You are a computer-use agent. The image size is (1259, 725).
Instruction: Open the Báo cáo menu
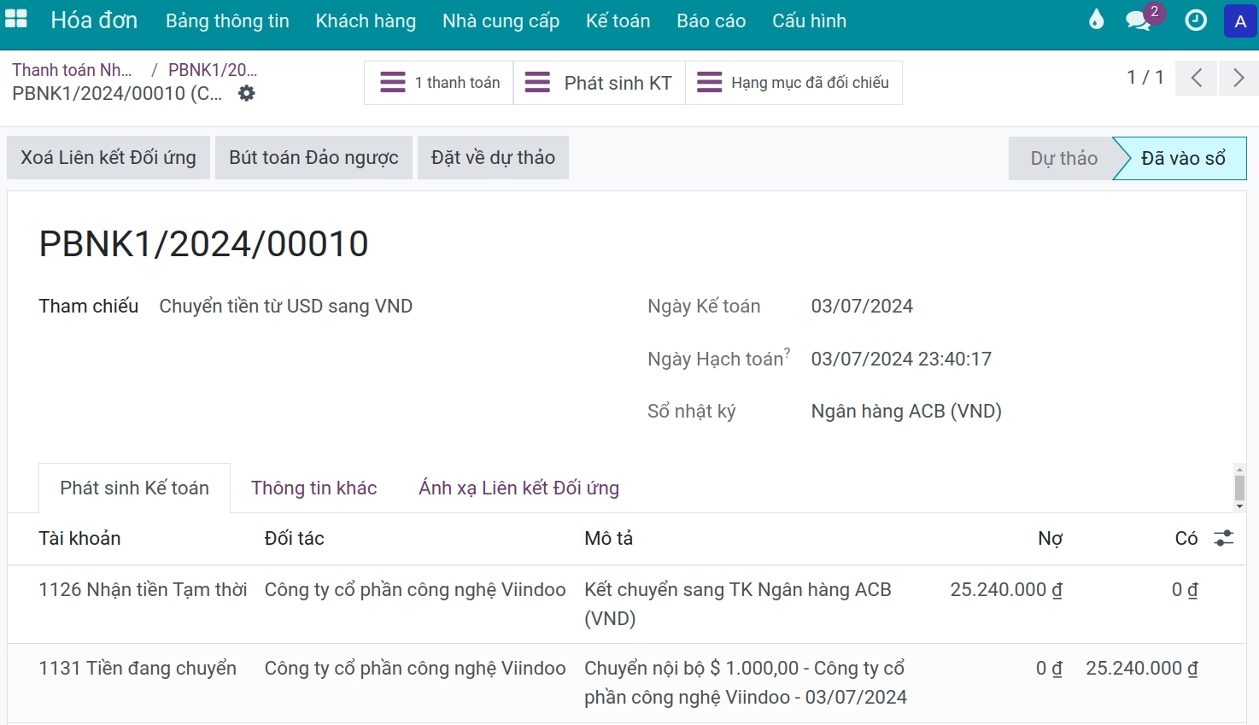pos(711,20)
